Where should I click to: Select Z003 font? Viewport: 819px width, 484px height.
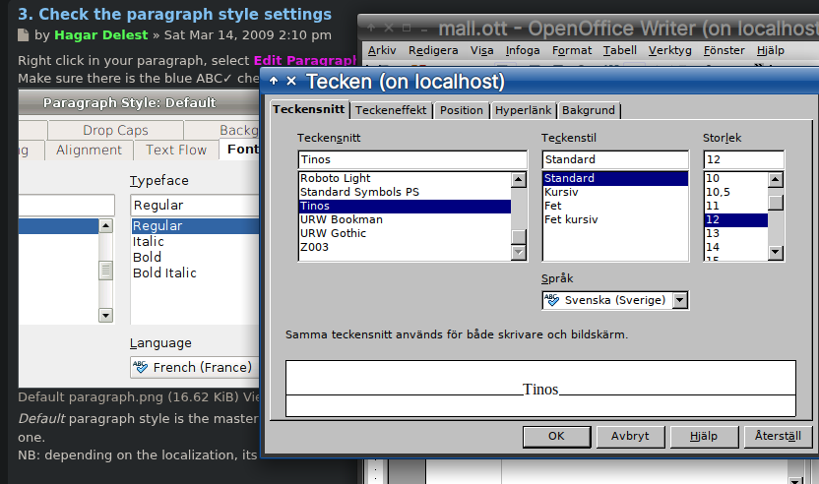405,247
